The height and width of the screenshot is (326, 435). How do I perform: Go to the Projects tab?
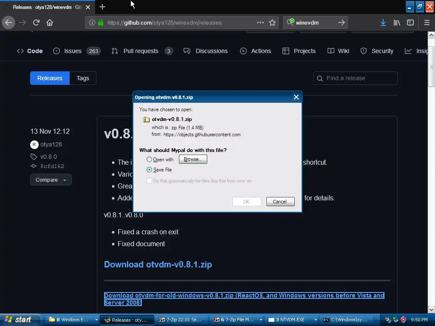[x=299, y=51]
